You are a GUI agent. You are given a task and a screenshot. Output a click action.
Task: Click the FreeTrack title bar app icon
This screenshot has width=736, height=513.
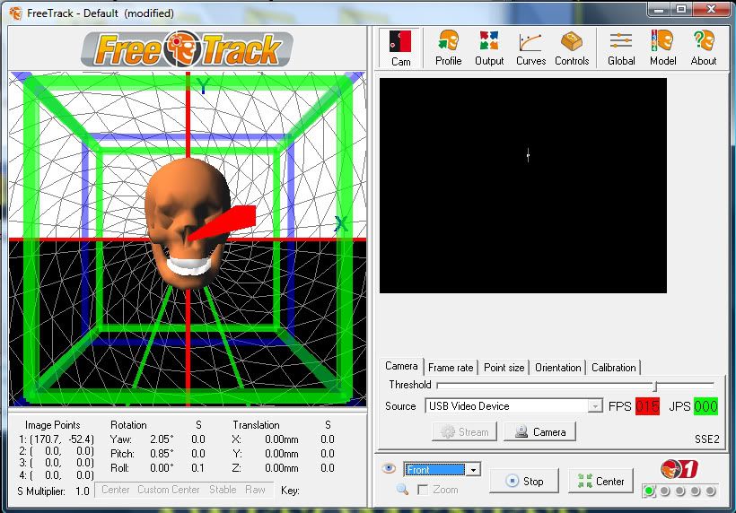[15, 13]
